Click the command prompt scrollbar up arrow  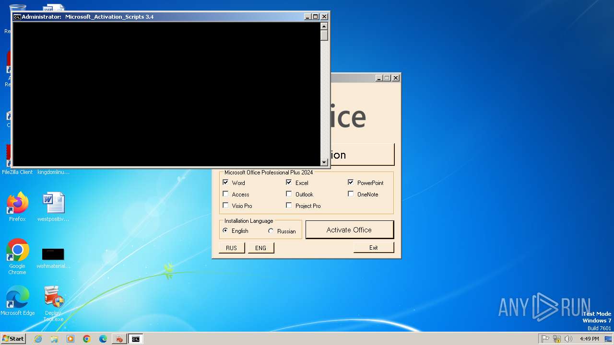click(x=324, y=26)
